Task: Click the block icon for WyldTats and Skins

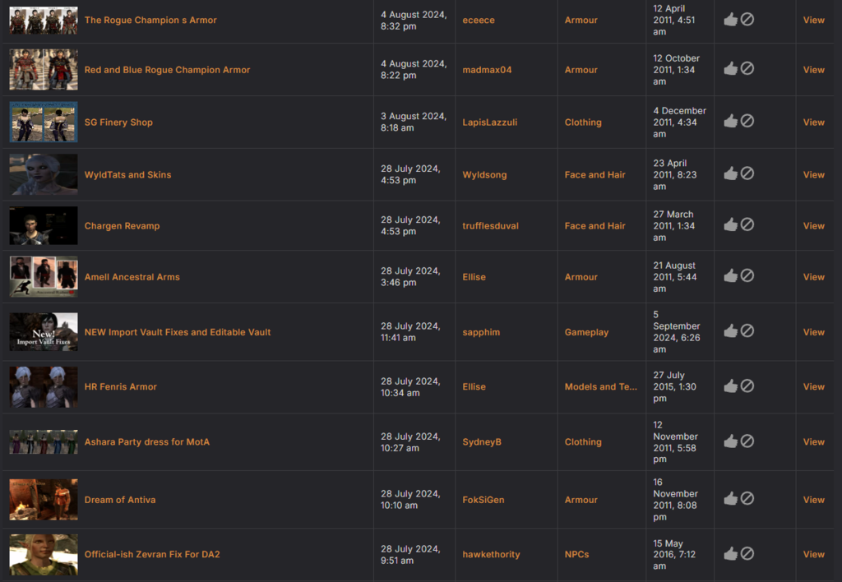Action: [x=747, y=173]
